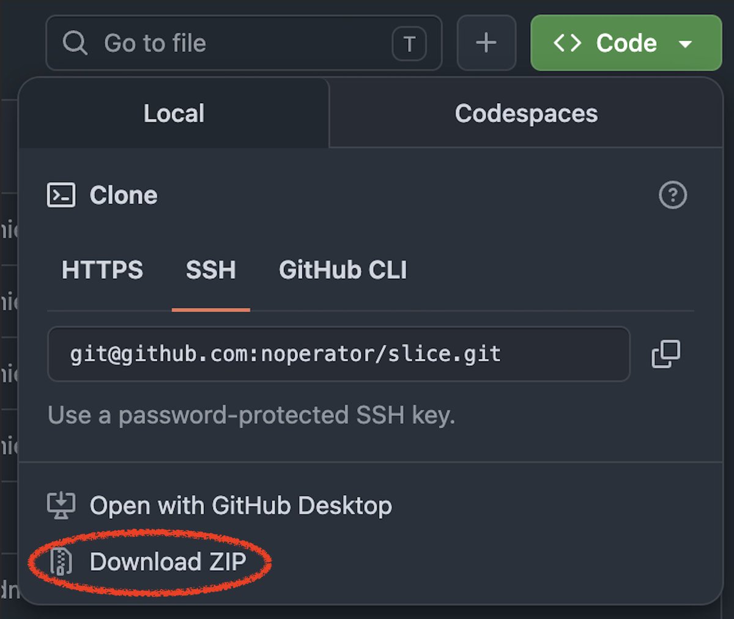734x619 pixels.
Task: Click the angle brackets code icon
Action: coord(567,43)
